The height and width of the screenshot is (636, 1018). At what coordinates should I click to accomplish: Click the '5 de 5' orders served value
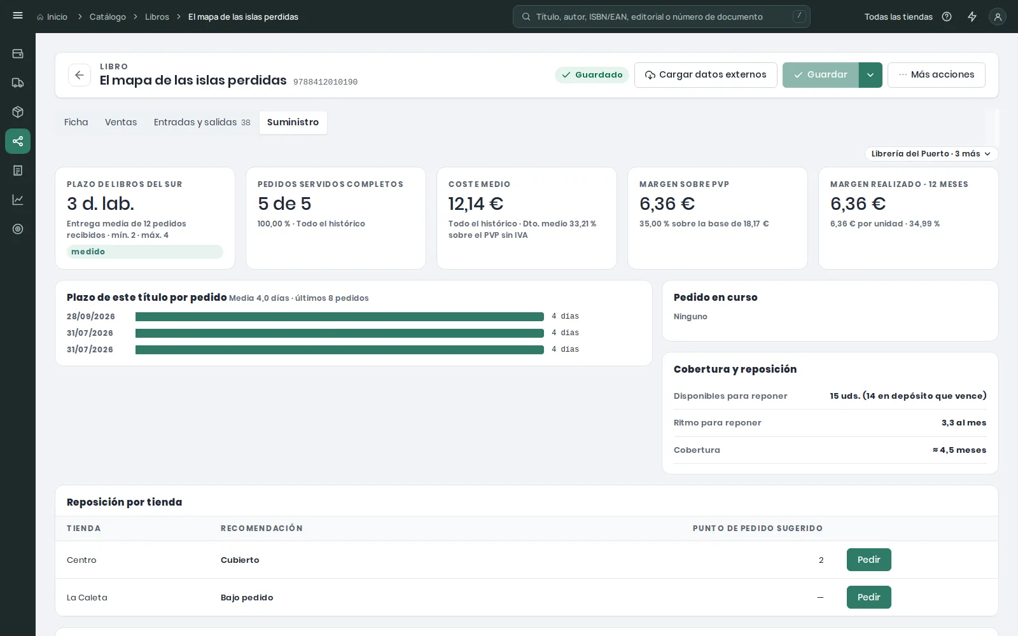click(284, 204)
